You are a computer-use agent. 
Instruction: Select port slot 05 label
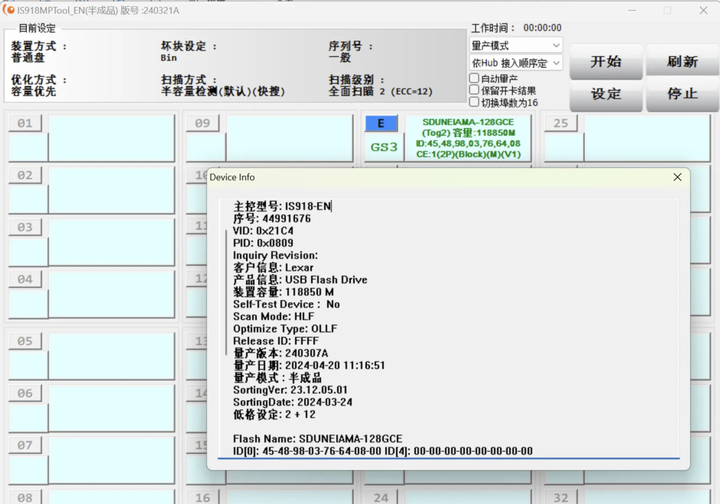click(x=25, y=341)
